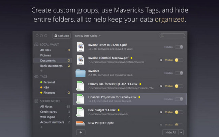Switch Invoice 1000806 Macpaw.pdf to hidden
Image resolution: width=219 pixels, height=137 pixels.
point(179,60)
